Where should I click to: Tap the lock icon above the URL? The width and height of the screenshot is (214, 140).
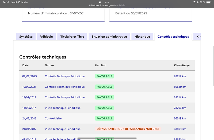pyautogui.click(x=100, y=2)
